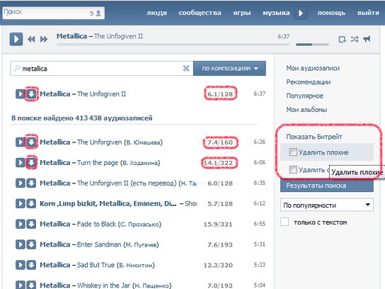Click bitrate value 15.9/321
Viewport: 385px width, 289px height.
tap(218, 224)
